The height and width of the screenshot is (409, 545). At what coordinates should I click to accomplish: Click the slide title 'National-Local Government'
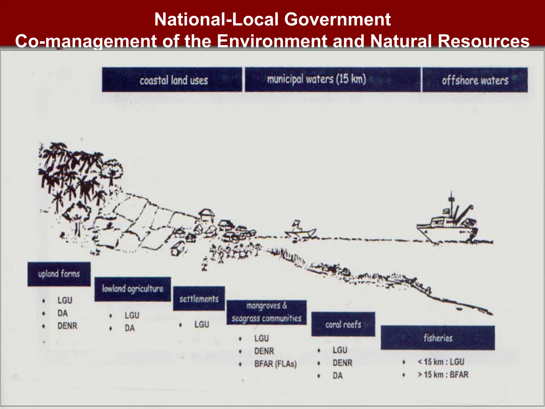pos(272,19)
